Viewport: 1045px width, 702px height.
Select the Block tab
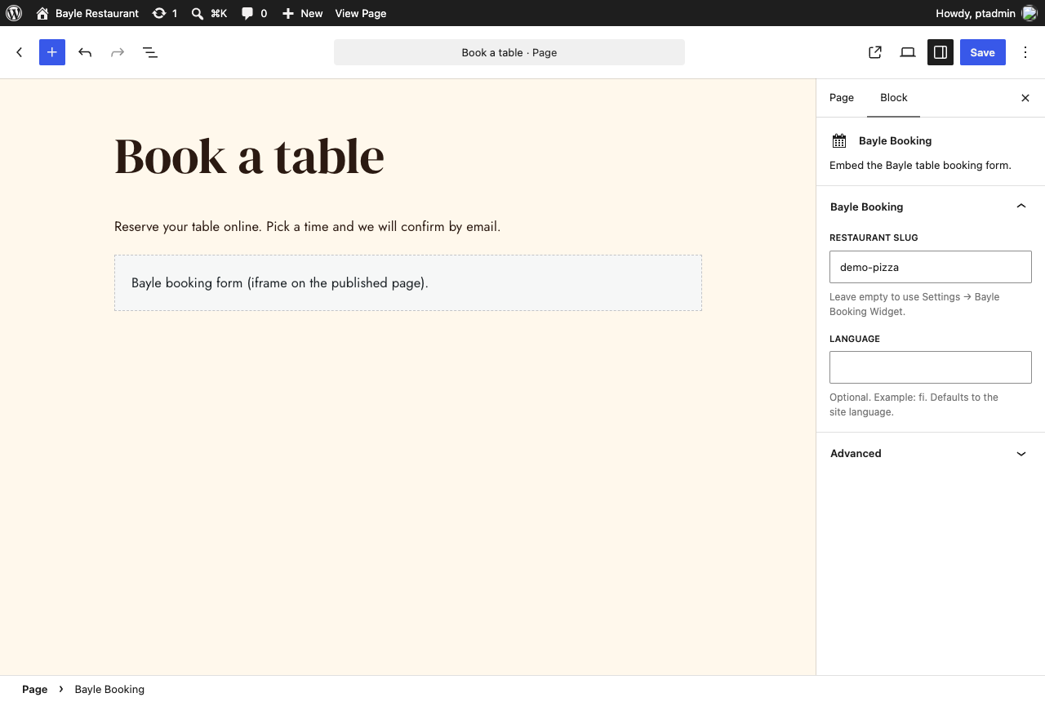coord(894,97)
